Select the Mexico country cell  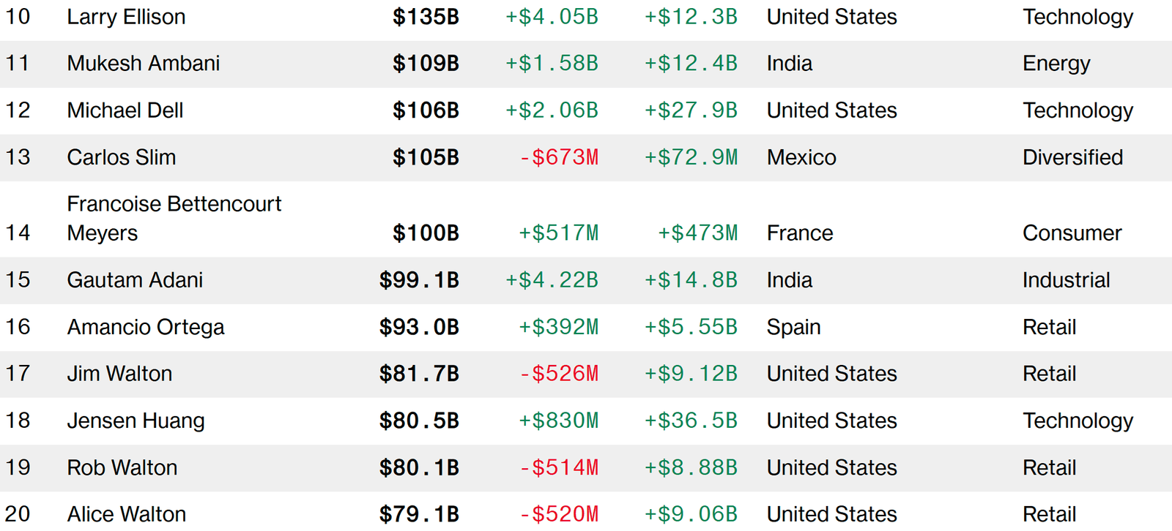point(801,157)
